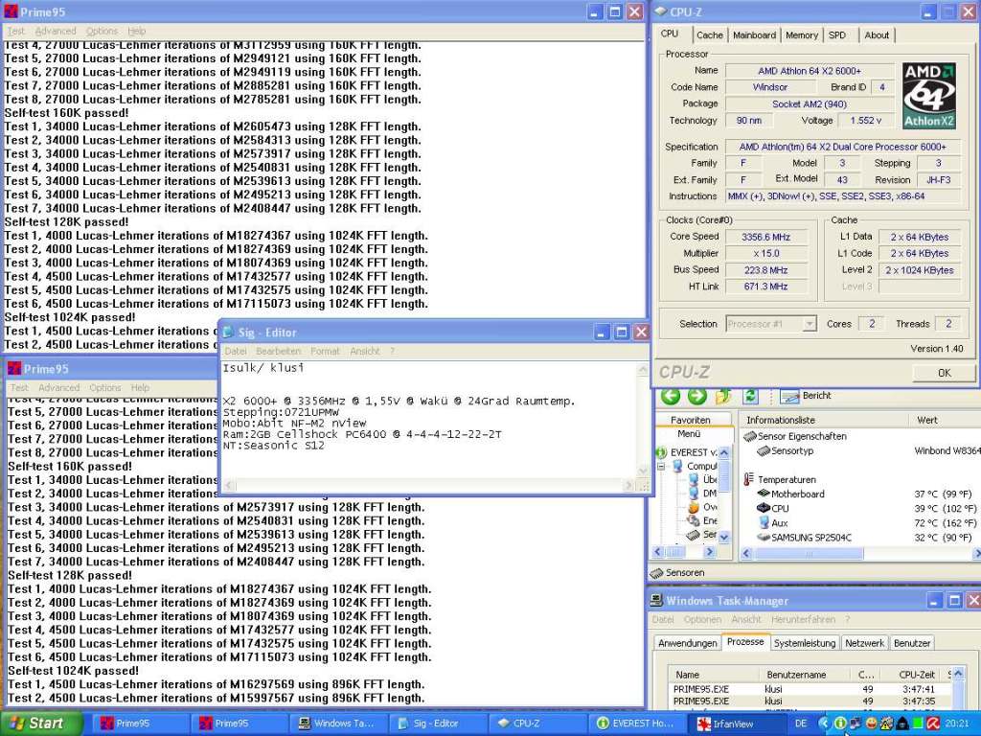Click the Sensoren status bar entry
This screenshot has width=981, height=736.
tap(677, 573)
